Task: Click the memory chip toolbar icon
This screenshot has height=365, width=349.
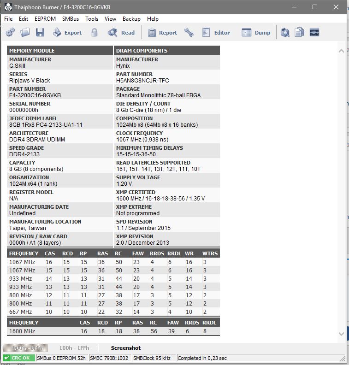Action: (x=314, y=32)
